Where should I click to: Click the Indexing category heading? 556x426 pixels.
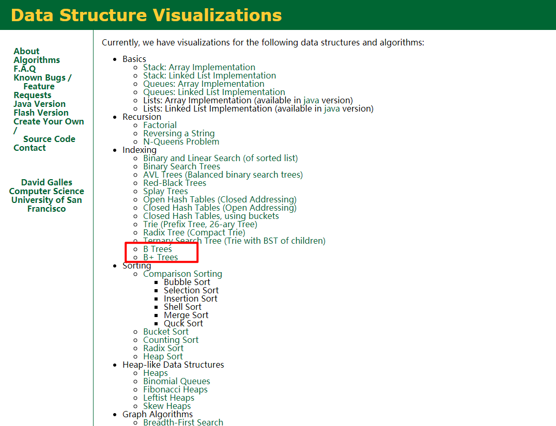coord(140,150)
